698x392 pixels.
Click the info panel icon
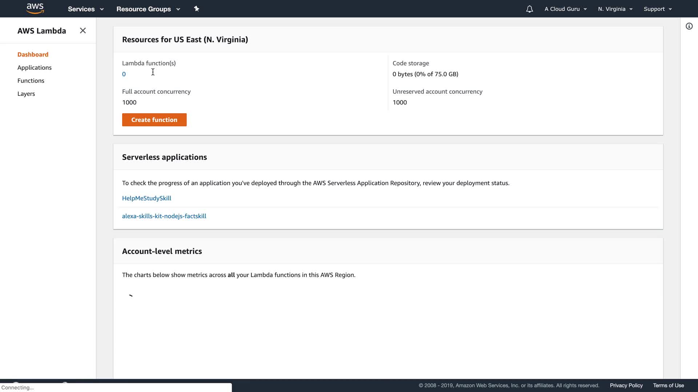(689, 26)
